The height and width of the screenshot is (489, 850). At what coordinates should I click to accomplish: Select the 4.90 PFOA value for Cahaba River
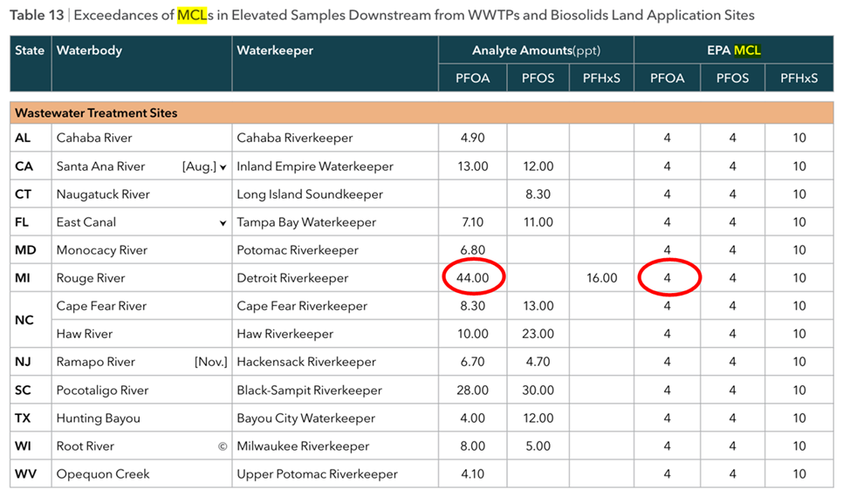[473, 138]
